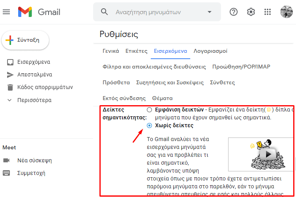Click the trash icon beside Κάδος απορριμμάτων
The height and width of the screenshot is (197, 296).
[10, 87]
